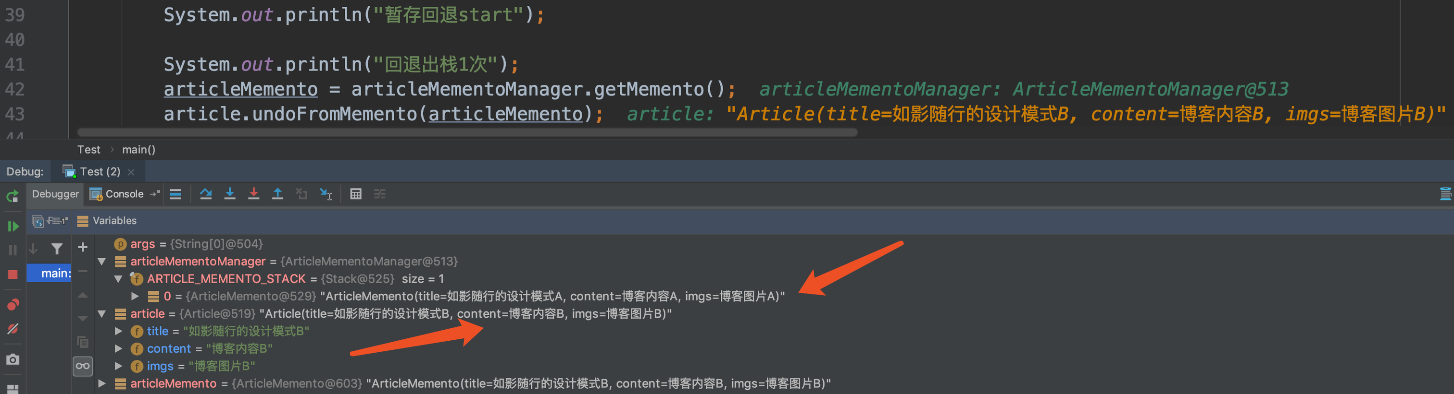Resume program execution

point(13,227)
